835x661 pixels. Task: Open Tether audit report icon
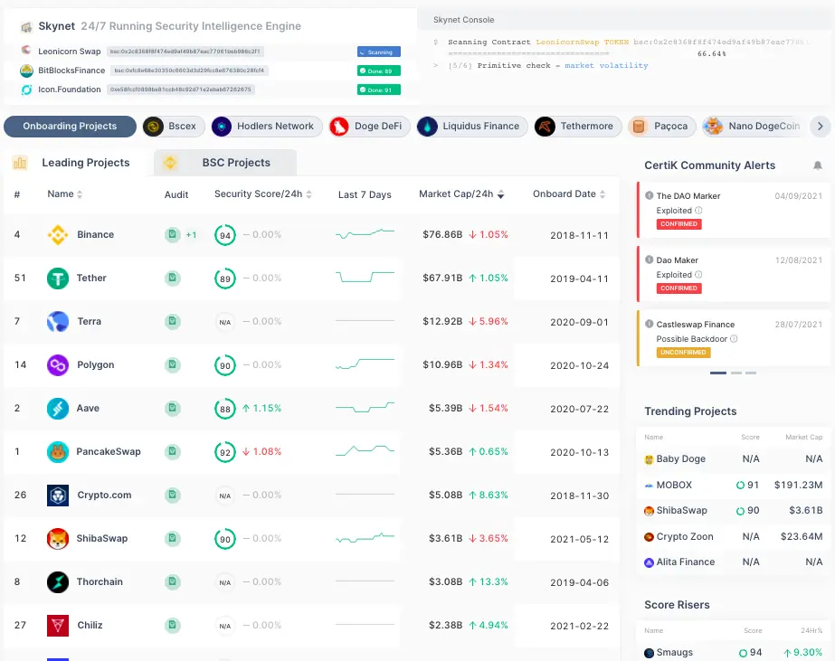172,278
